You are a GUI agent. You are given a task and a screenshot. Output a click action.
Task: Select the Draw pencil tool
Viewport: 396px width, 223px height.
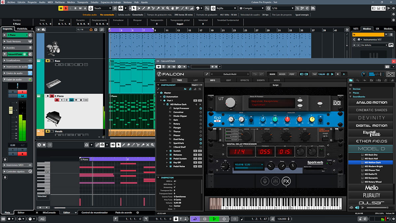click(x=143, y=8)
